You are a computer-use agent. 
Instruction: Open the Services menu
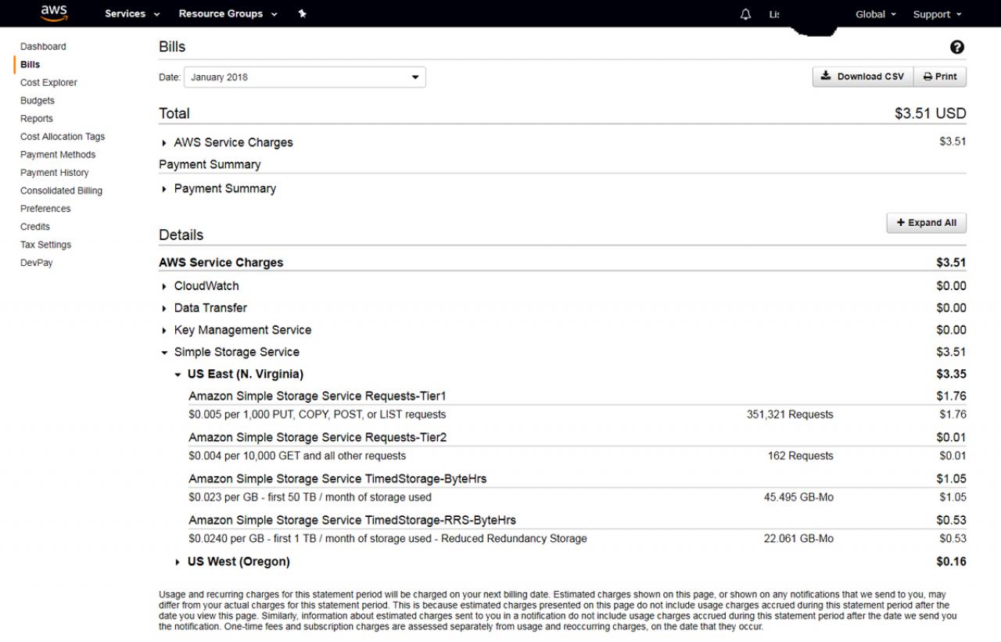pos(132,14)
